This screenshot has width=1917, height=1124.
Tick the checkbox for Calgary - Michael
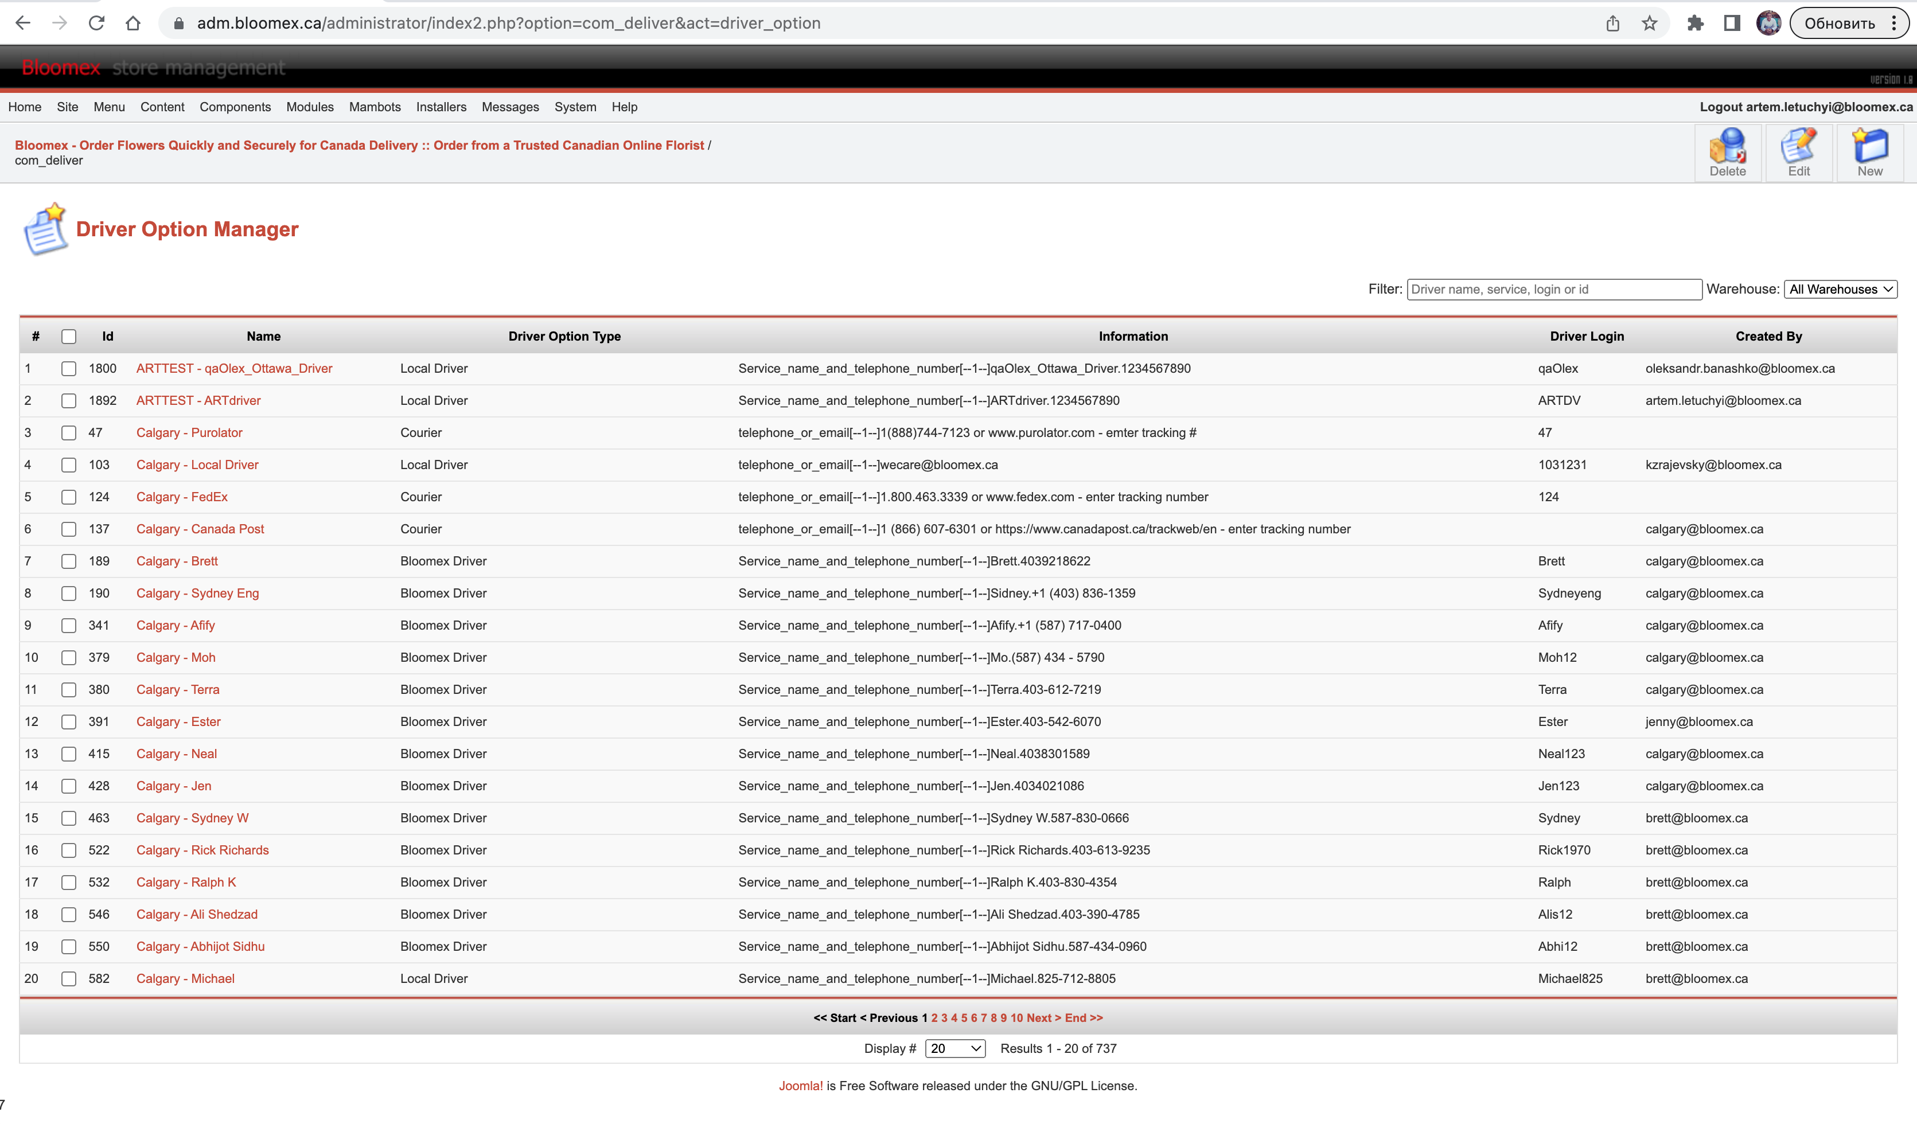69,979
